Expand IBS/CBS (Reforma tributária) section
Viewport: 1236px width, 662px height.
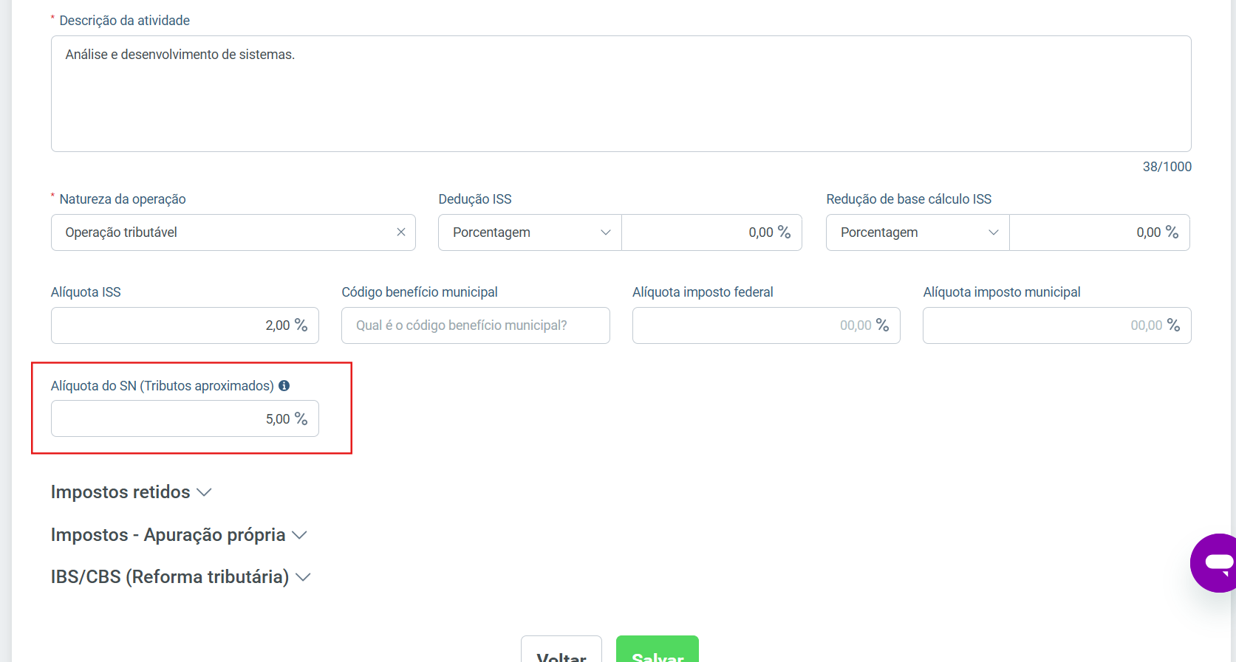[181, 577]
